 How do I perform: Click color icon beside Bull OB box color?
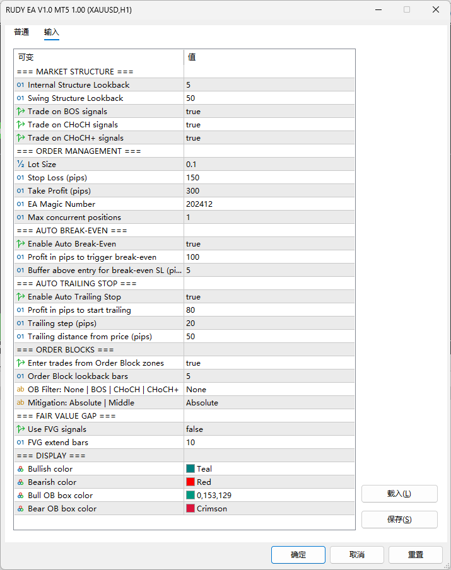(x=20, y=496)
